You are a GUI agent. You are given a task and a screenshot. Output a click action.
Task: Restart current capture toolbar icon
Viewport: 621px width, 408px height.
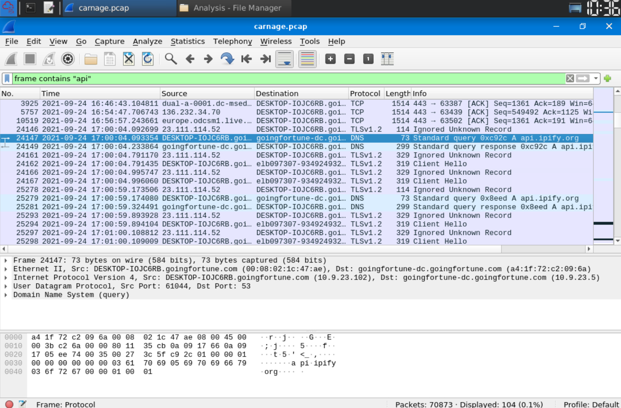[49, 59]
